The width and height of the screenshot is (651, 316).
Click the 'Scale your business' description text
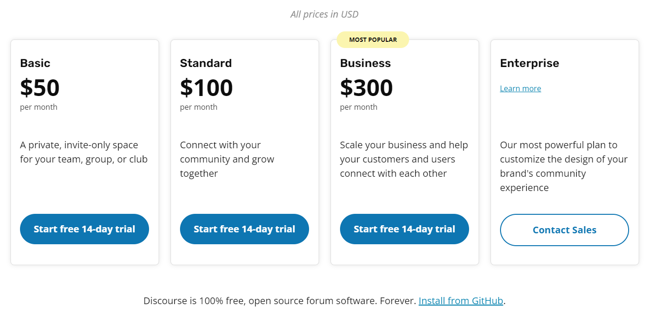(404, 159)
